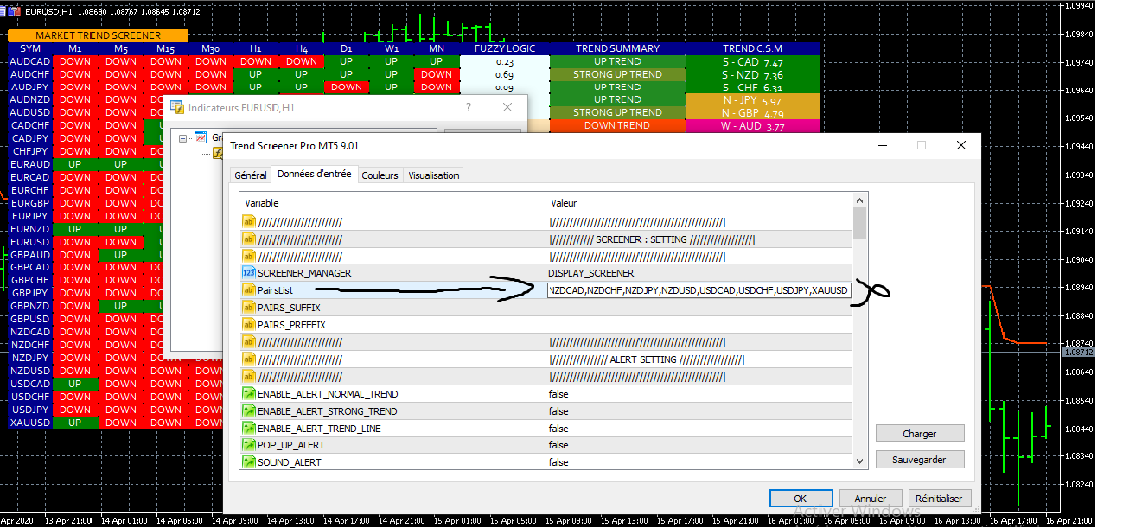Click the TREND C.S.M column header

pos(753,49)
